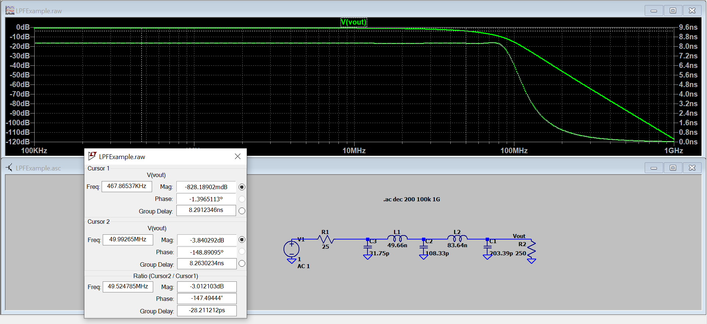Select capacitor C2 symbol
The width and height of the screenshot is (707, 324).
(x=423, y=247)
